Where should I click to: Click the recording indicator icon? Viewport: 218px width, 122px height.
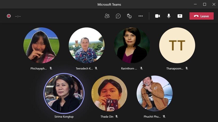coord(9,16)
